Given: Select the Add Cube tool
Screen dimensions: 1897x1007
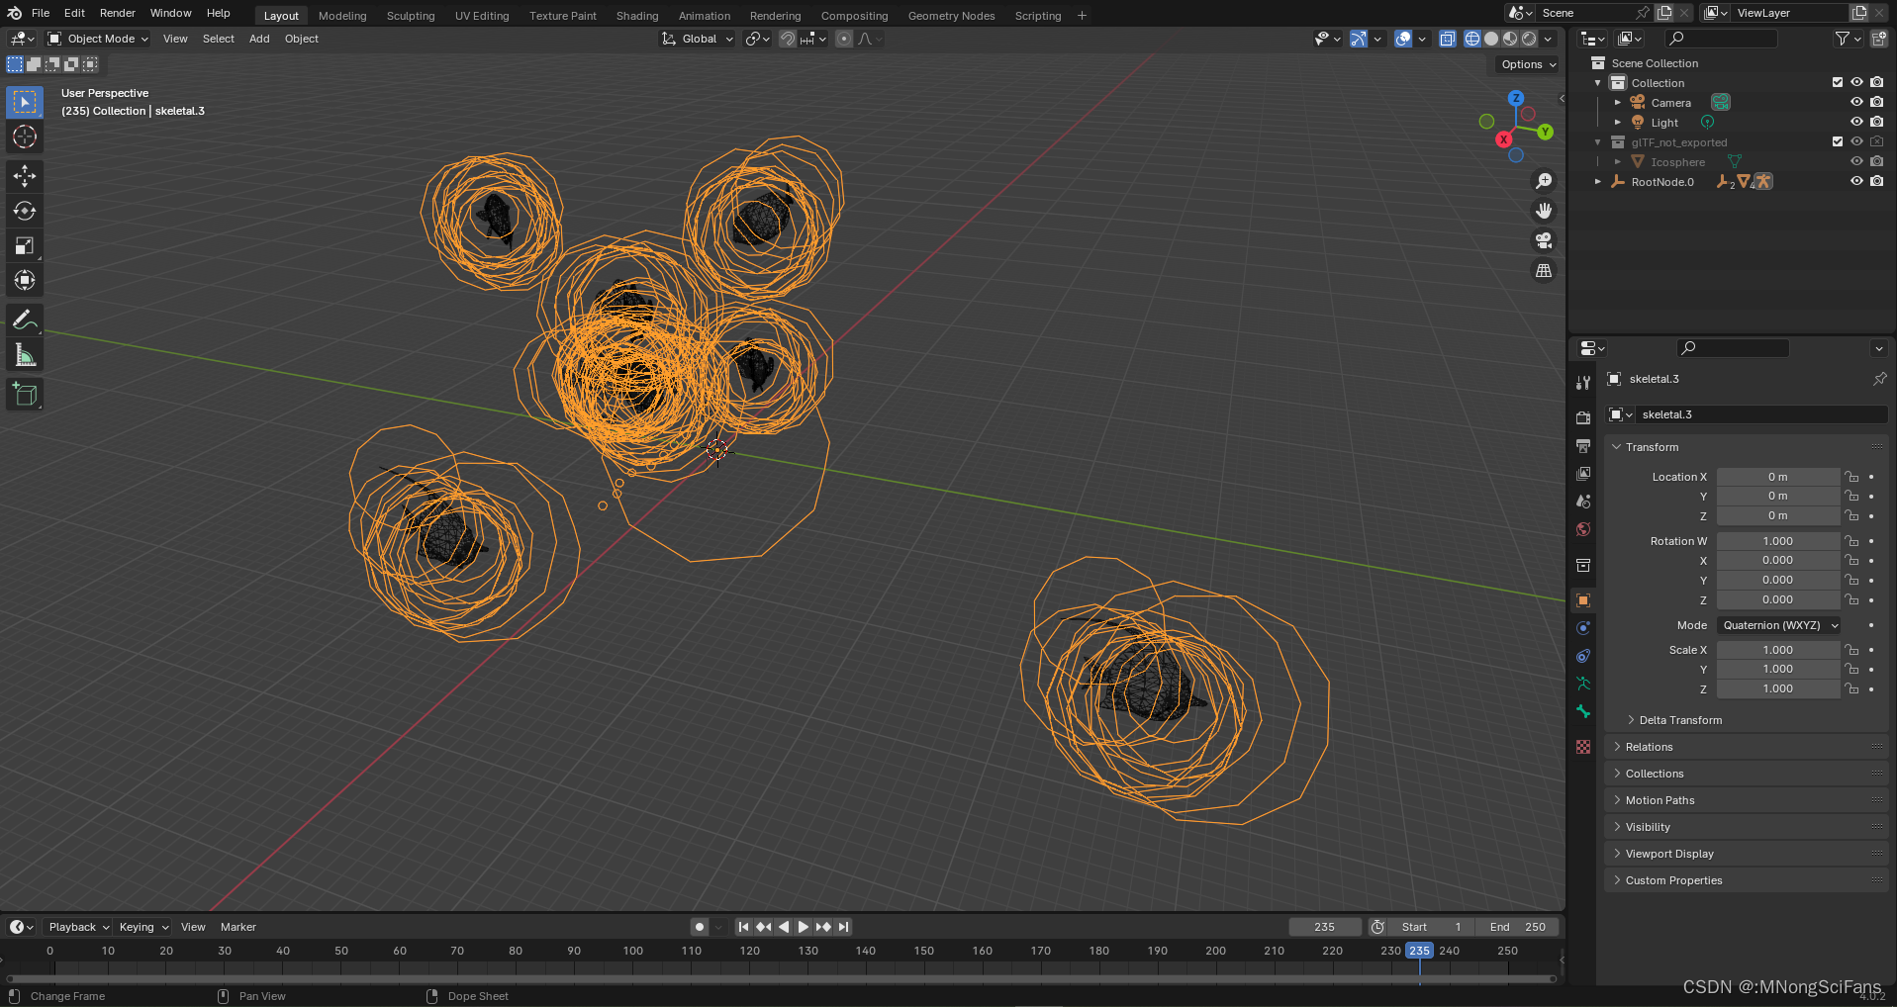Looking at the screenshot, I should [x=25, y=395].
